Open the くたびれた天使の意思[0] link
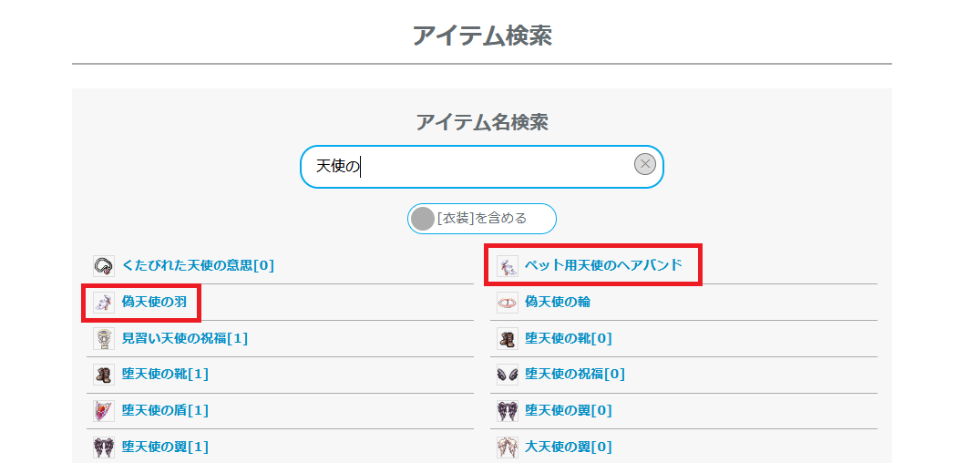The height and width of the screenshot is (463, 965). (x=198, y=265)
